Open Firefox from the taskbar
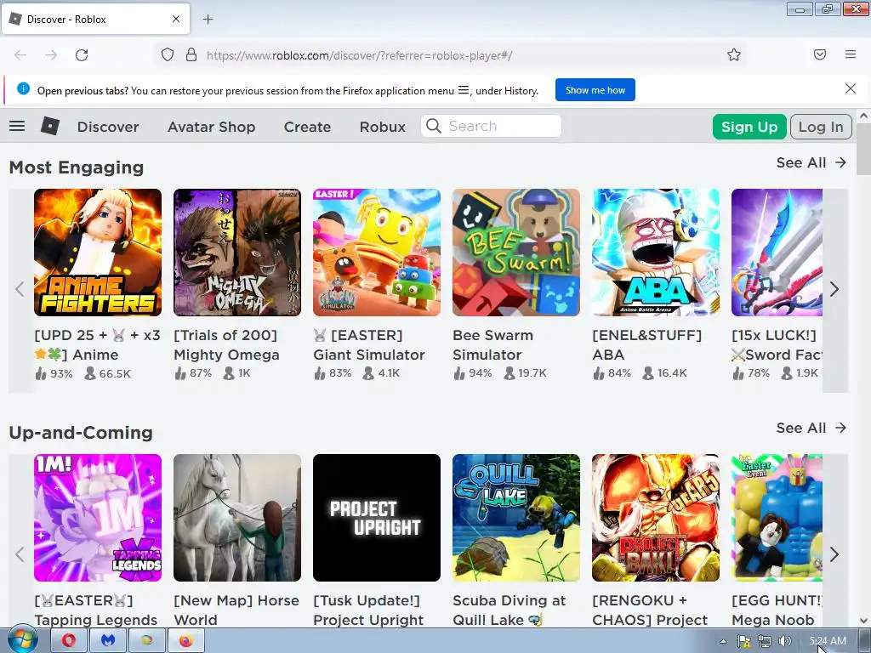Image resolution: width=871 pixels, height=653 pixels. click(x=185, y=641)
